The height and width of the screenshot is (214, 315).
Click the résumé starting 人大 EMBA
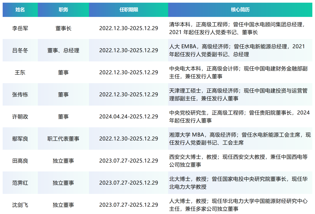click(237, 51)
